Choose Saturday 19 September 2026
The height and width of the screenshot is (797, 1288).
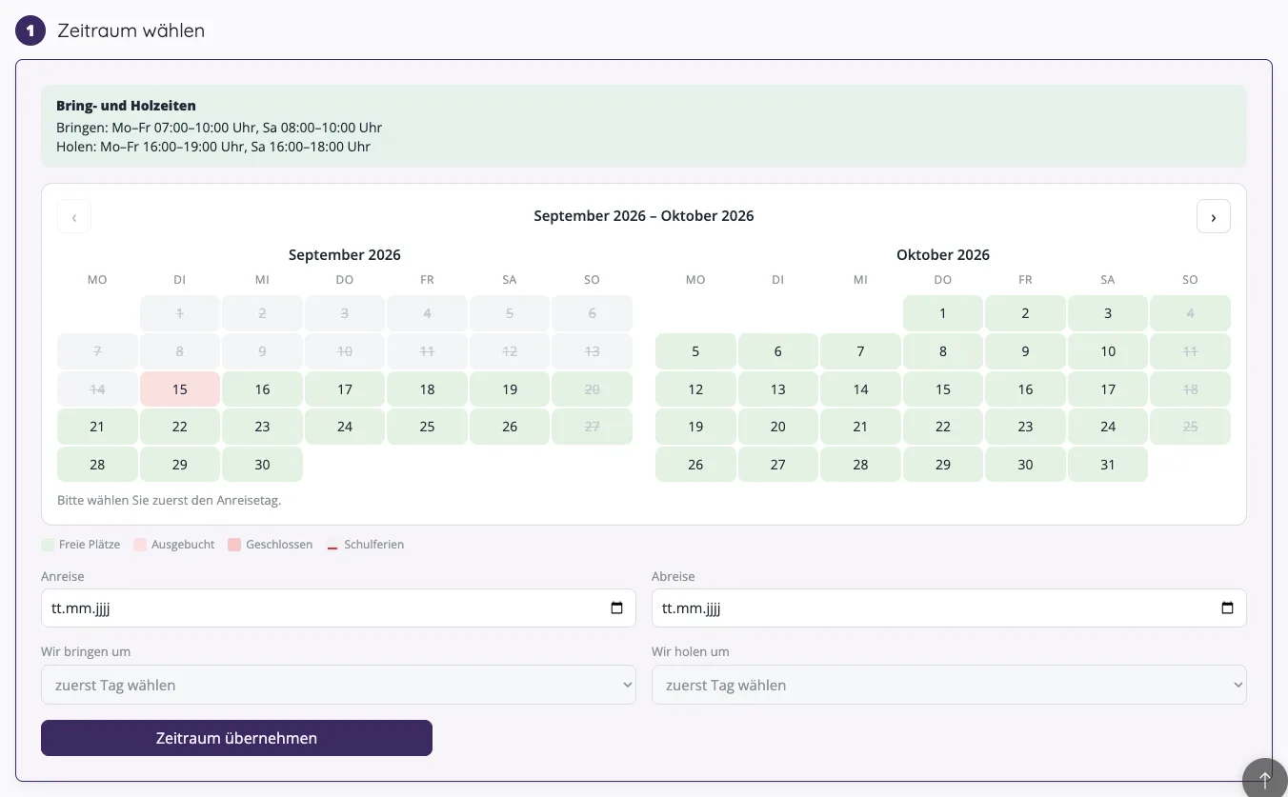[x=510, y=389]
